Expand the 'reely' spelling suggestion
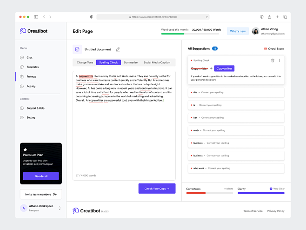This screenshot has height=230, width=306. pos(236,130)
